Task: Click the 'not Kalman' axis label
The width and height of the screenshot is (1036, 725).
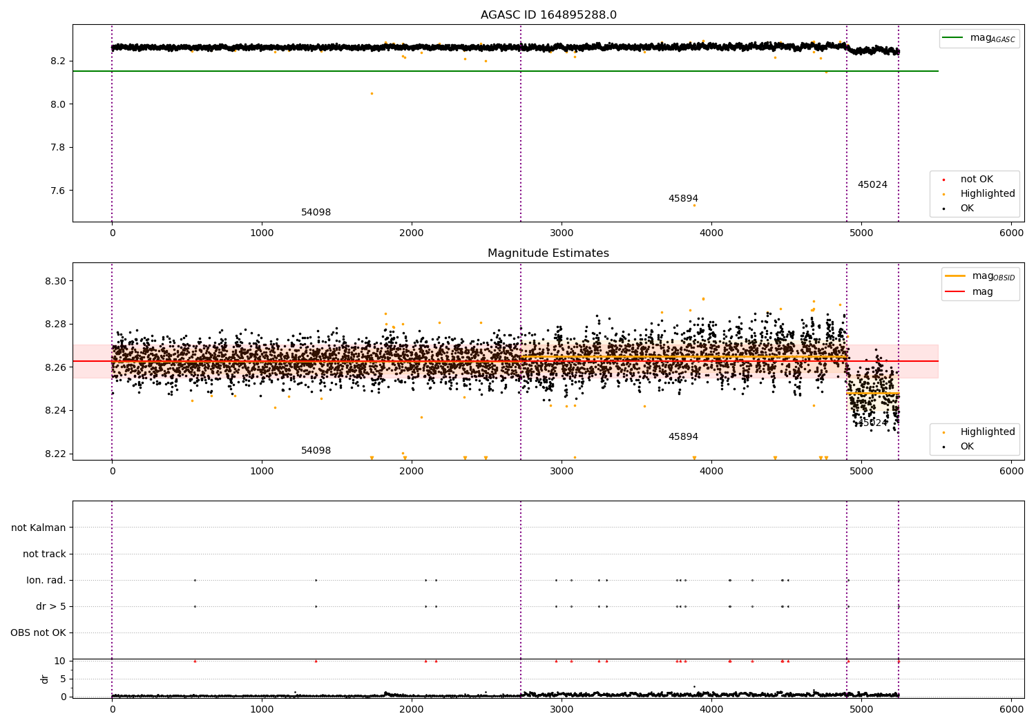Action: click(x=39, y=528)
